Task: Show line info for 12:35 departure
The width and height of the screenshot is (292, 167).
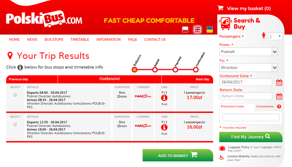Action: coord(164,128)
